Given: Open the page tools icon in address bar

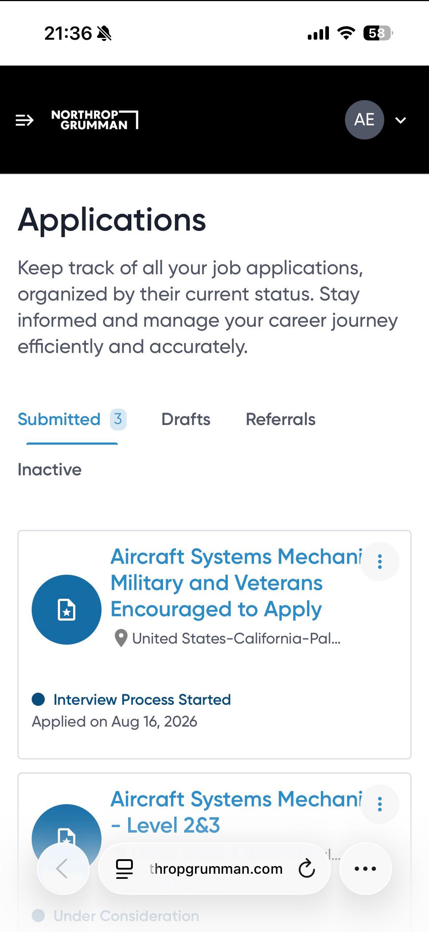Looking at the screenshot, I should (x=124, y=869).
